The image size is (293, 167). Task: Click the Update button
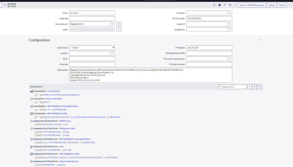272,5
